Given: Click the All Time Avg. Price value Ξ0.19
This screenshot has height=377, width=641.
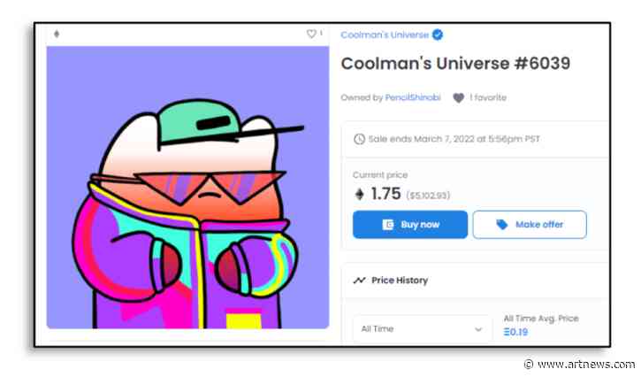Looking at the screenshot, I should point(518,333).
